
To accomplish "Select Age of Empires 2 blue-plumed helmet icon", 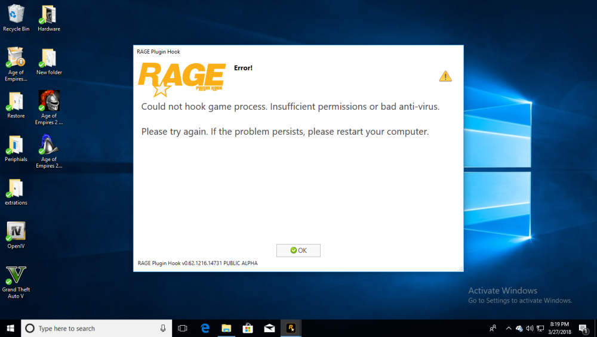I will (49, 151).
